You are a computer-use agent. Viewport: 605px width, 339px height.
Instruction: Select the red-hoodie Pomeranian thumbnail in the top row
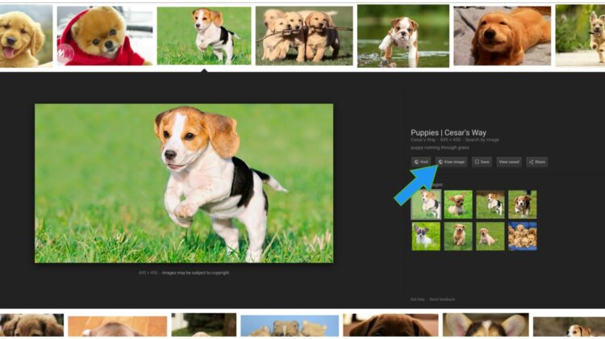click(102, 36)
